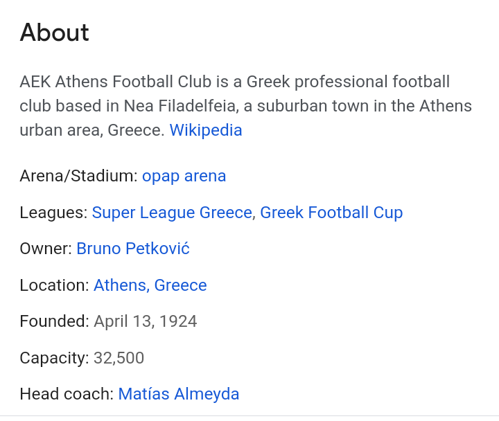Click the words Nea Filadelfeia in the description
The image size is (499, 421).
(x=181, y=106)
